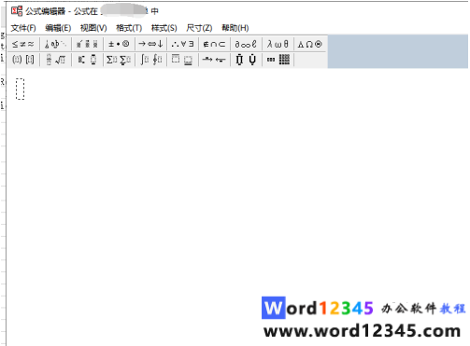The image size is (470, 346).
Task: Open the uppercase Greek letters palette (ΛΩΘ)
Action: click(310, 44)
